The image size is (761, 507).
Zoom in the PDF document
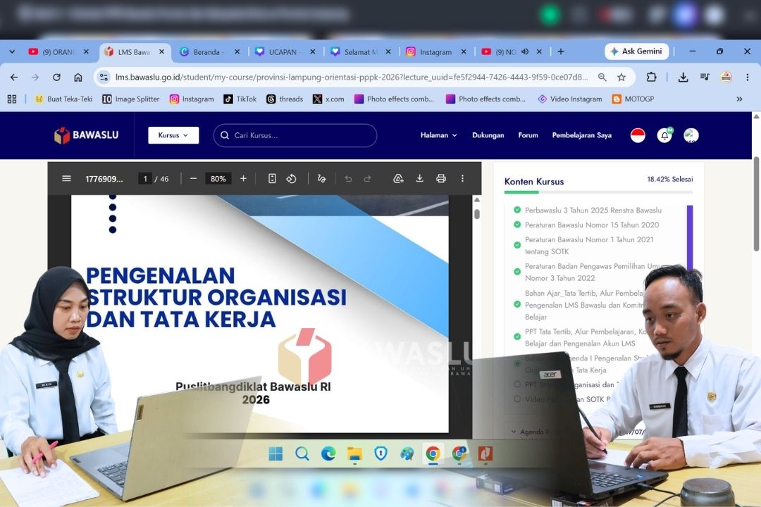tap(244, 179)
